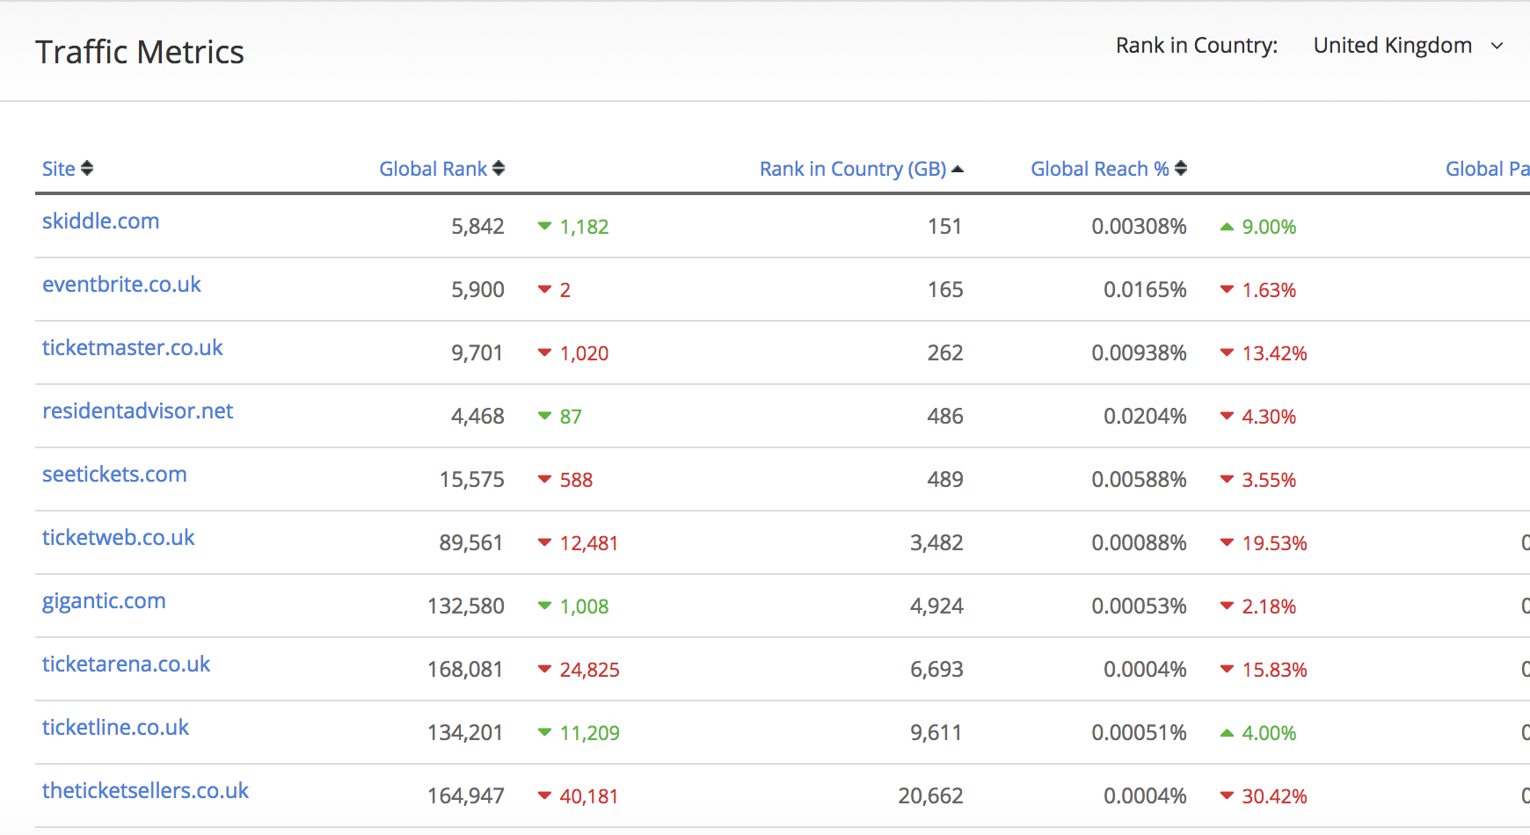Click the Traffic Metrics heading
This screenshot has height=835, width=1530.
140,52
